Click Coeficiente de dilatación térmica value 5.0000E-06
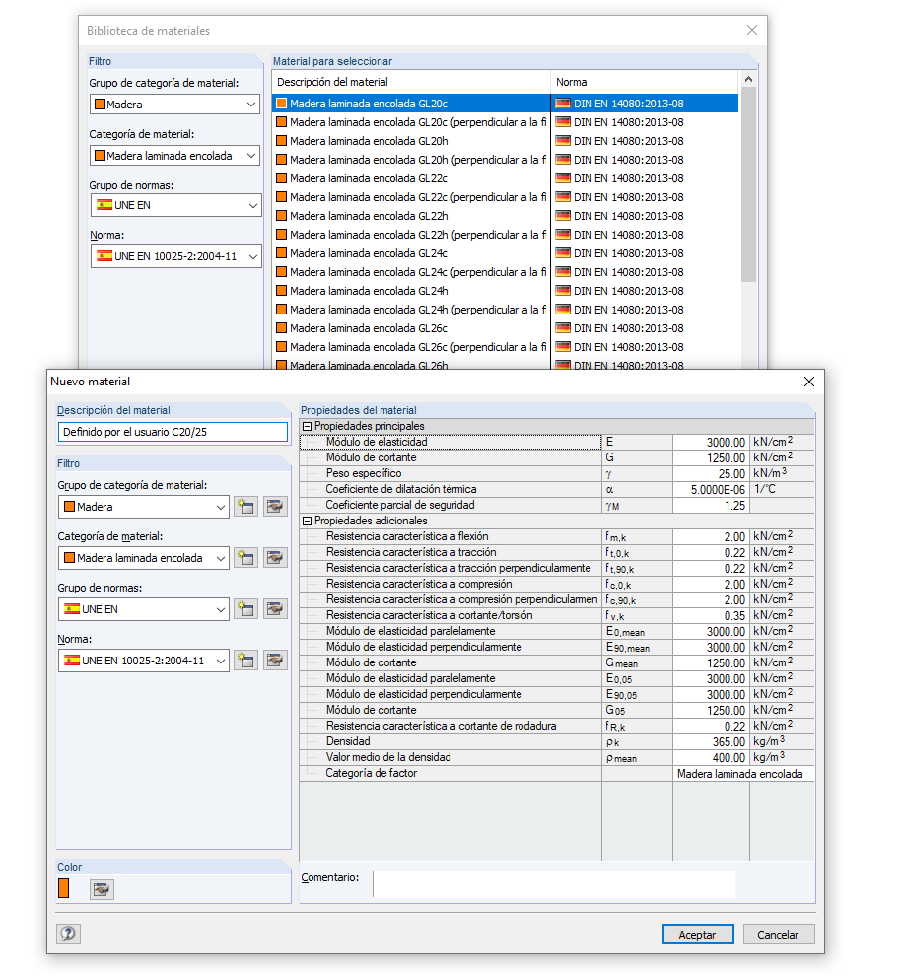This screenshot has width=901, height=976. click(x=711, y=489)
